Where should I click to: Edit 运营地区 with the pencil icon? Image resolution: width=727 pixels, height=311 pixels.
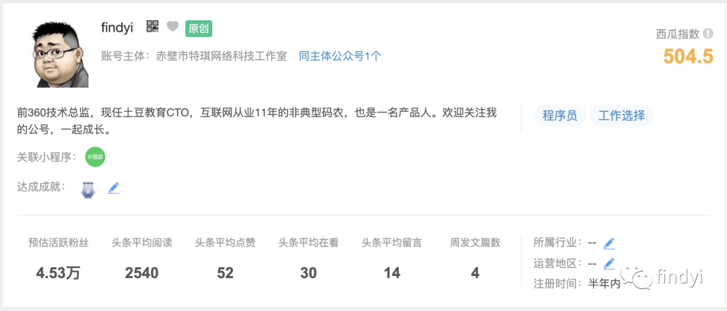(609, 263)
